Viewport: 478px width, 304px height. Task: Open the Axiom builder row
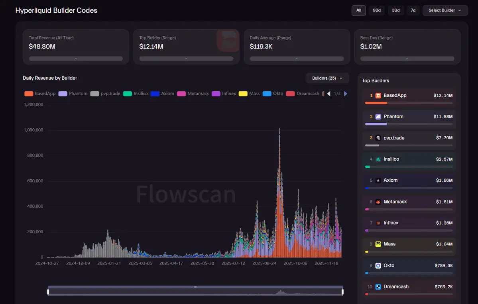(x=409, y=183)
